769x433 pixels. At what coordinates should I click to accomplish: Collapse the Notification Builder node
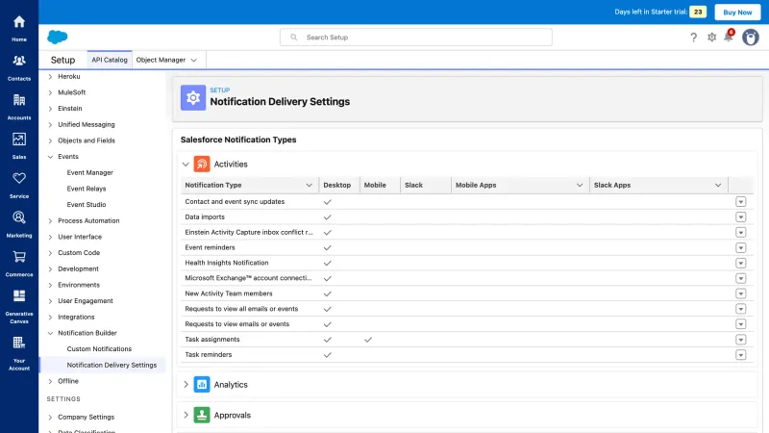pos(50,333)
